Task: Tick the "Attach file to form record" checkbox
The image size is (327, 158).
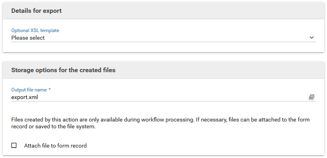Action: pyautogui.click(x=14, y=145)
